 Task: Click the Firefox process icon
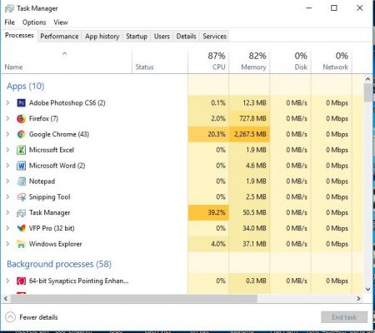pyautogui.click(x=21, y=119)
